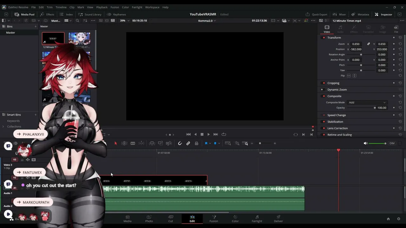Show the audio Mixer

(x=339, y=14)
